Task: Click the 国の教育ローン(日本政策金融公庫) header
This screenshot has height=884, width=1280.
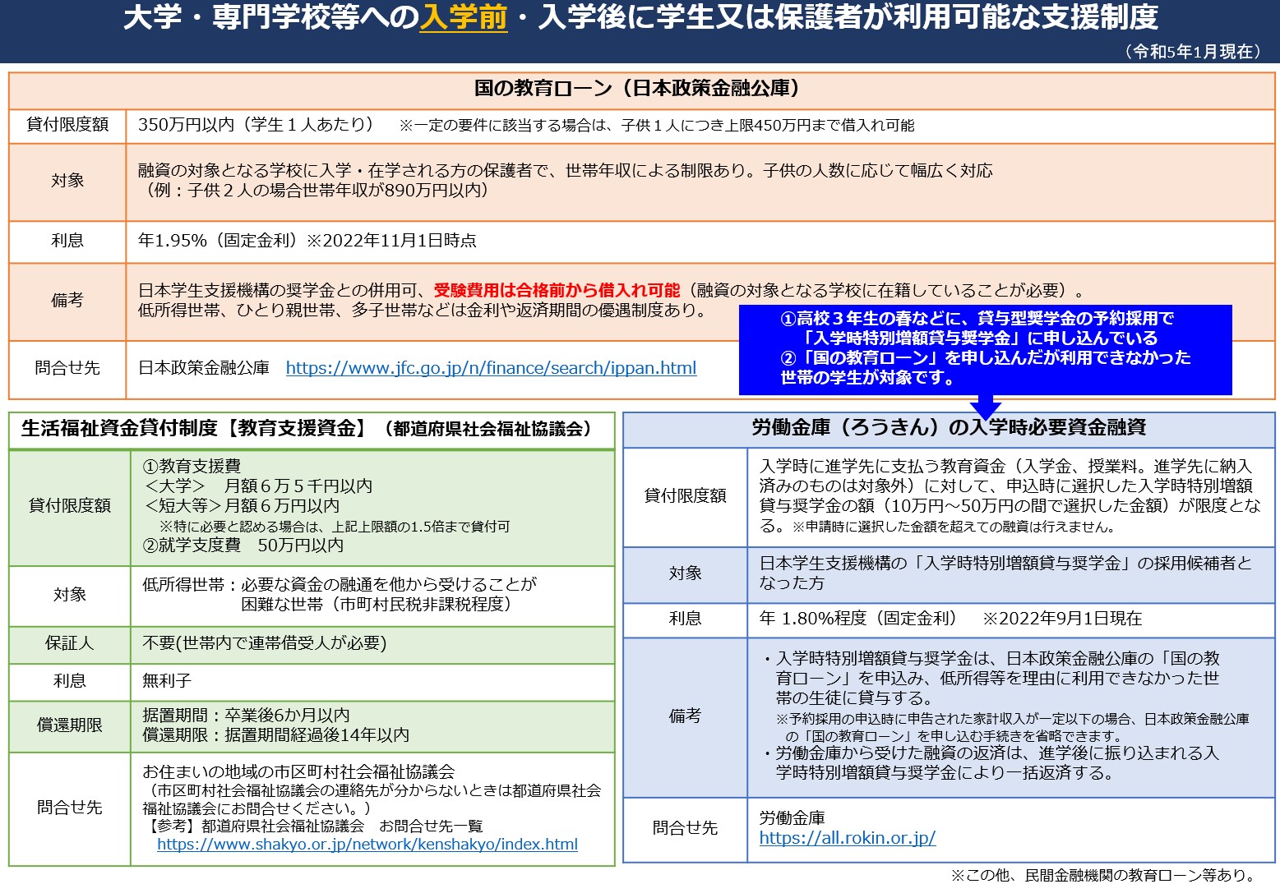Action: (640, 89)
